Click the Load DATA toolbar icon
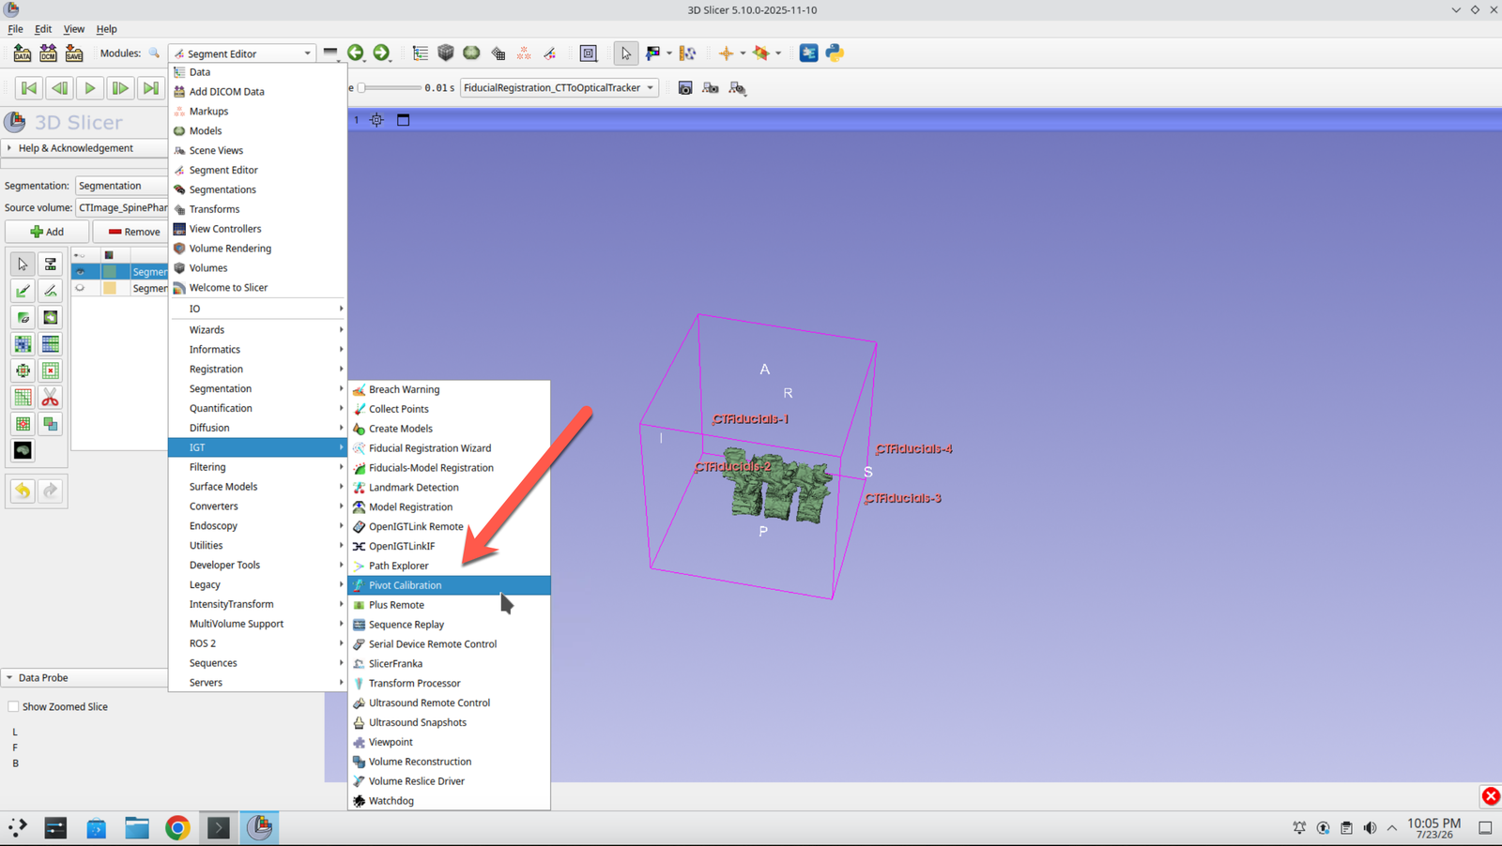This screenshot has height=846, width=1502. click(x=22, y=53)
